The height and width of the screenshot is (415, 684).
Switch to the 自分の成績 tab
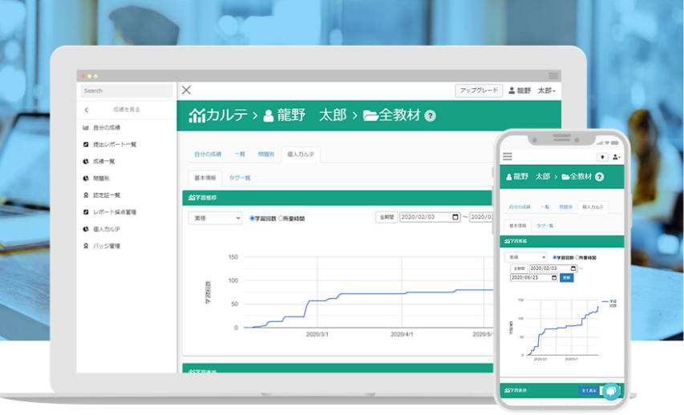[x=206, y=154]
